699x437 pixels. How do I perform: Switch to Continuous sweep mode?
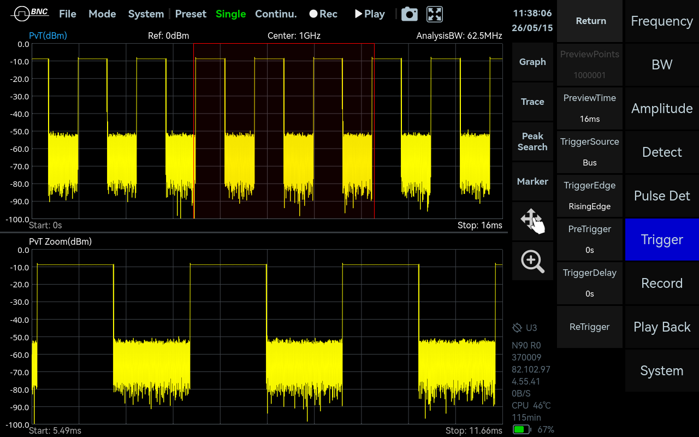(276, 14)
